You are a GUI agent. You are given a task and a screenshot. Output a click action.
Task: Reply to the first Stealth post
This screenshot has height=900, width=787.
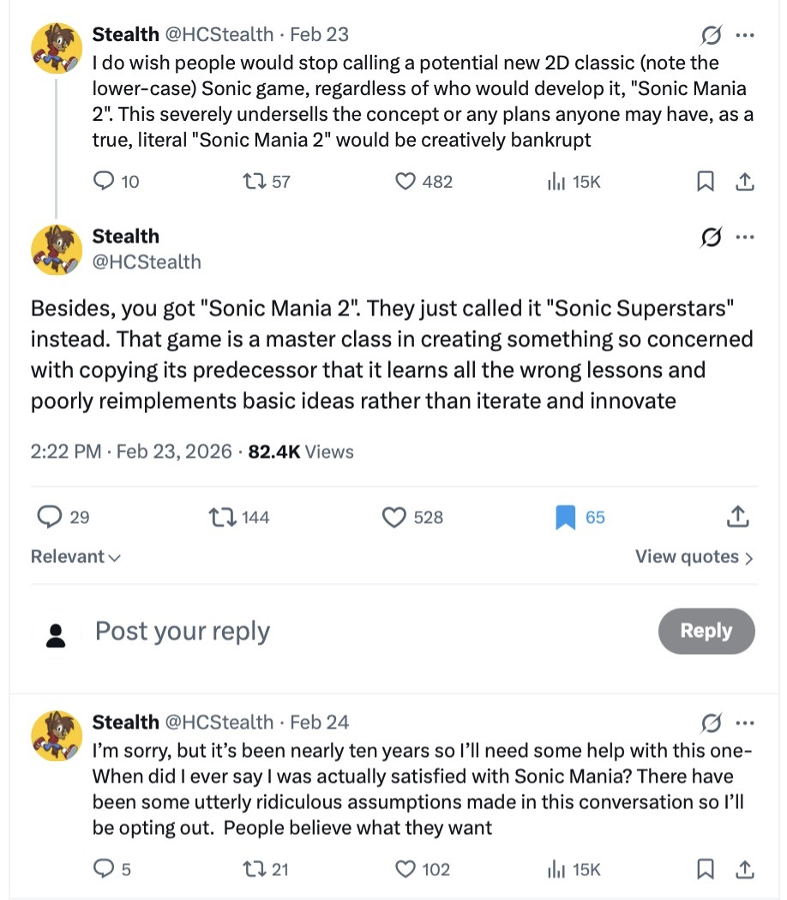click(x=103, y=182)
